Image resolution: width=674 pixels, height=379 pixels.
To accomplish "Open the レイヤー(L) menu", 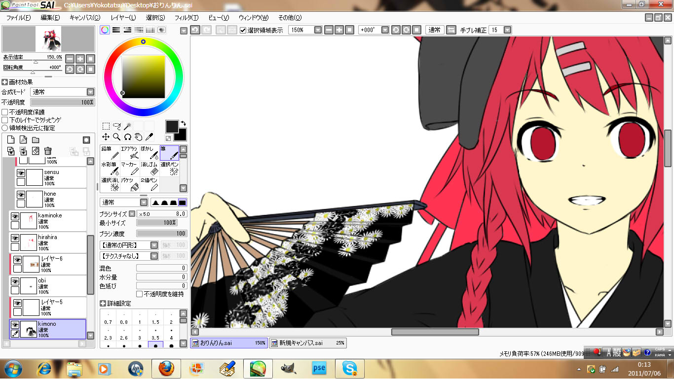I will [x=123, y=18].
